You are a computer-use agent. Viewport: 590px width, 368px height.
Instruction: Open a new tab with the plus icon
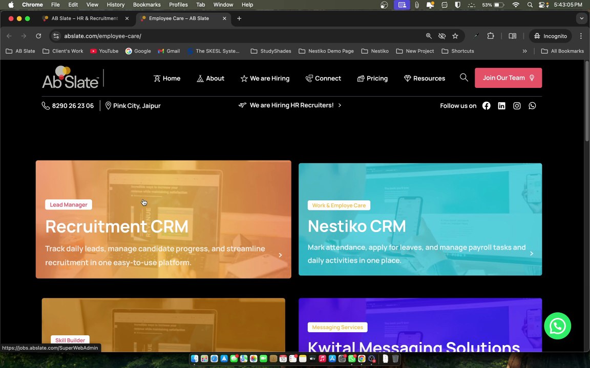click(x=239, y=18)
